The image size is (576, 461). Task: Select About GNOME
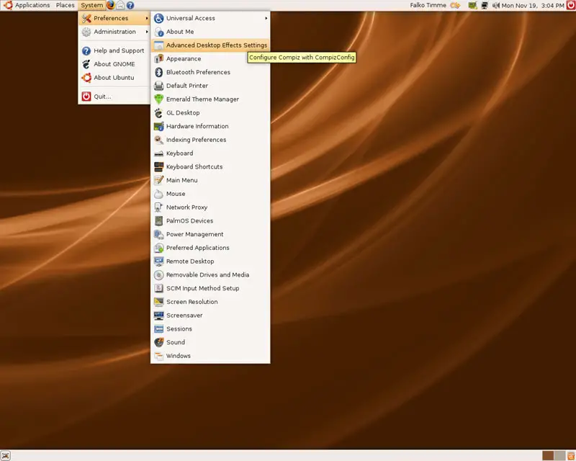pyautogui.click(x=114, y=64)
